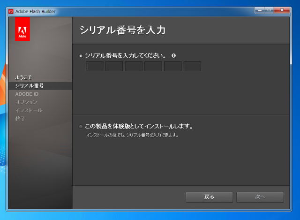300x220 pixels.
Task: Select the インストール step in the sidebar
Action: point(29,111)
